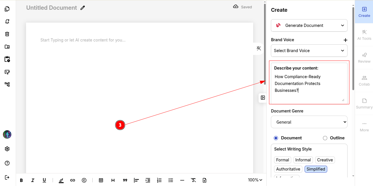Select the Outline radio button

tap(325, 138)
